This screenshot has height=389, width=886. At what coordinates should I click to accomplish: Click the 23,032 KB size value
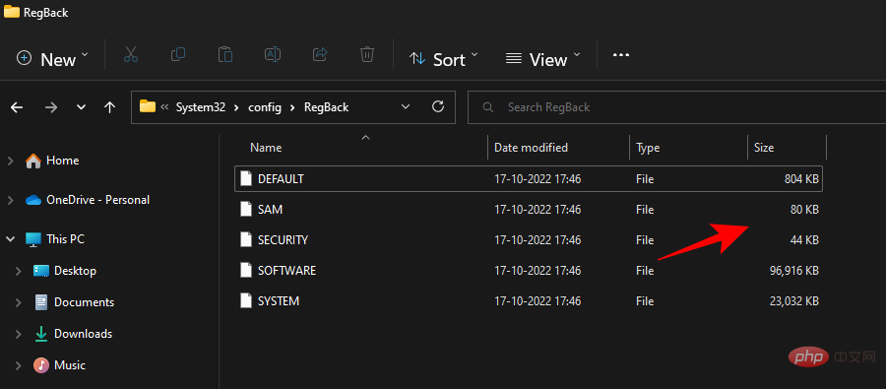click(793, 300)
